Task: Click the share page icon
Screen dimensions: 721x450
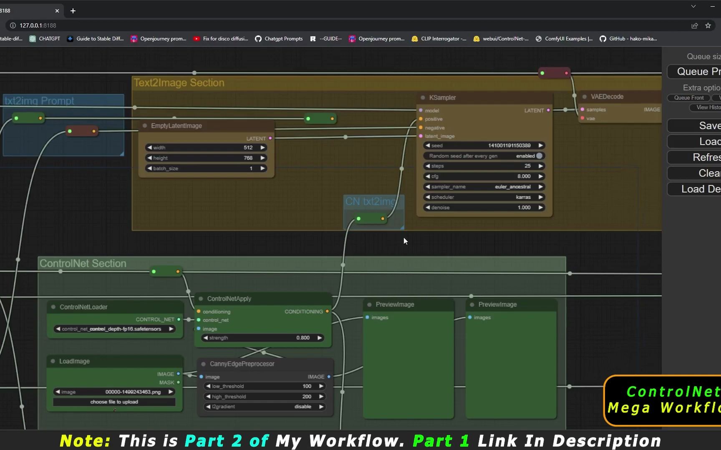Action: pyautogui.click(x=695, y=25)
